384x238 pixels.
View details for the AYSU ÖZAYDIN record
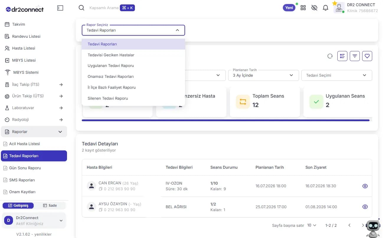click(365, 207)
